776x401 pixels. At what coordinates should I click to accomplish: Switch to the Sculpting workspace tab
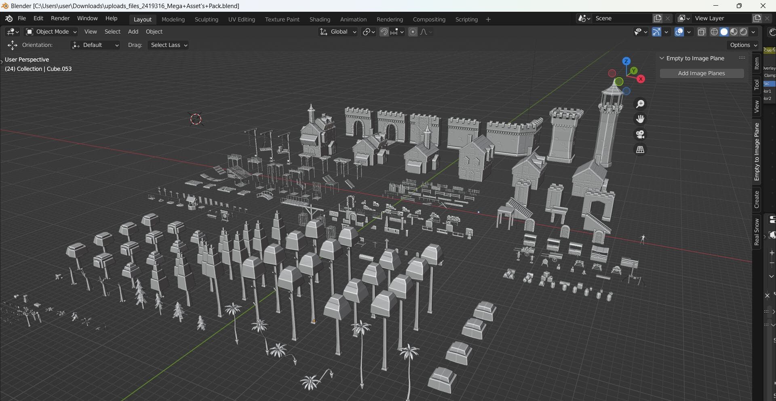(206, 19)
